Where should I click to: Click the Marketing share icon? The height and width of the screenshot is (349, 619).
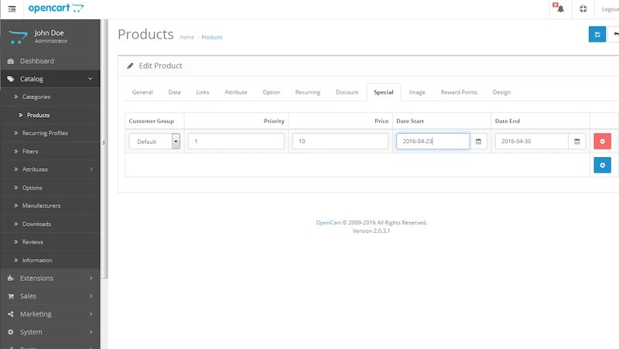coord(11,314)
